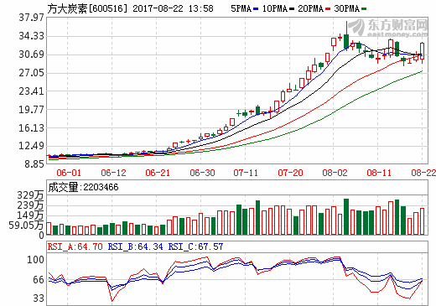Click the 08-22 date label
436x306 pixels.
point(423,173)
